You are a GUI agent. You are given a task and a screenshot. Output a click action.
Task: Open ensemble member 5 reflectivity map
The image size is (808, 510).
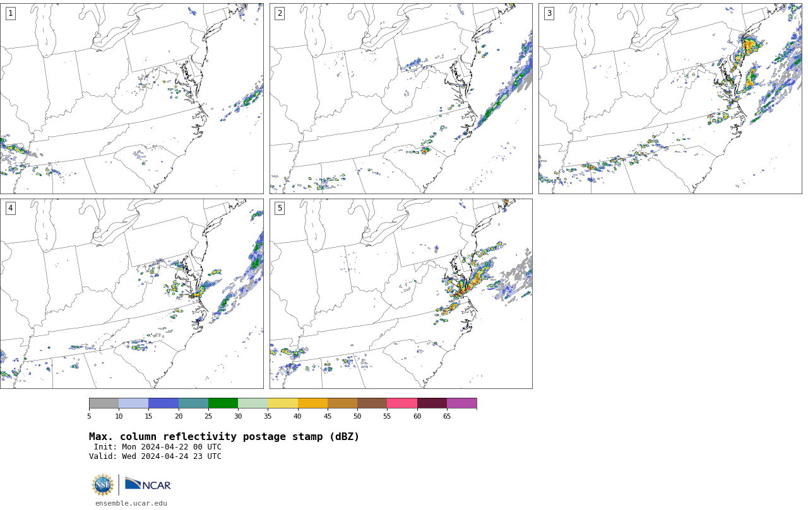401,294
